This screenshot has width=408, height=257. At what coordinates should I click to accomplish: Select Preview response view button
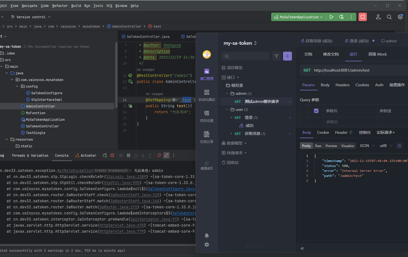(331, 146)
